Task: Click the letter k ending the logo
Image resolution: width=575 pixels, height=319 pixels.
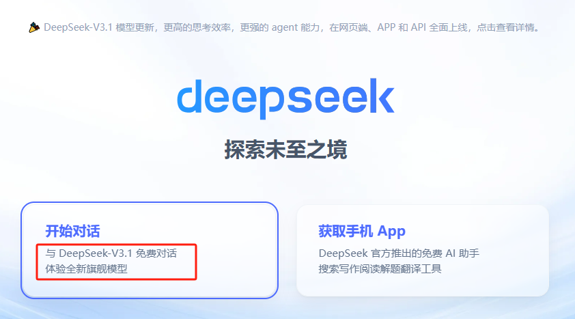Action: 381,96
